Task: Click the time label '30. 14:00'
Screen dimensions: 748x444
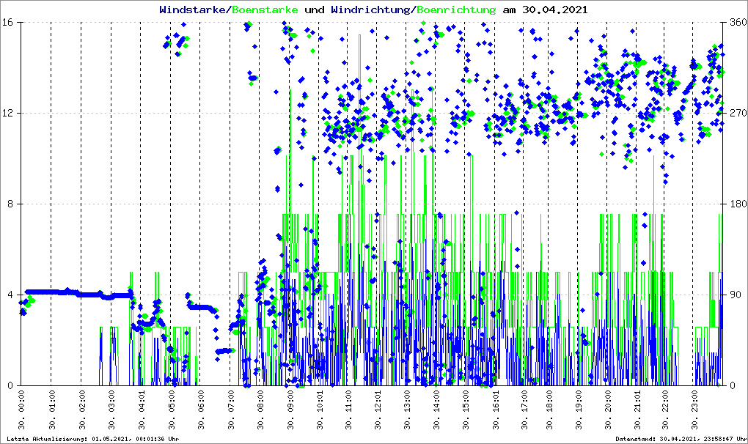Action: click(436, 410)
